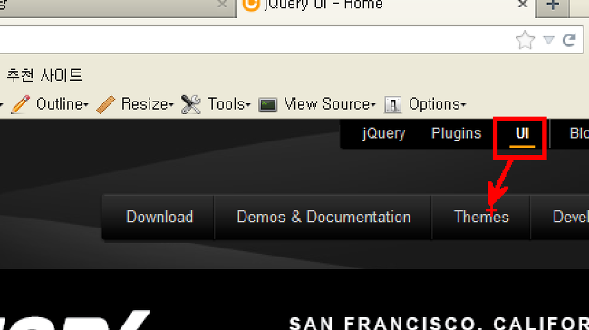The width and height of the screenshot is (589, 330).
Task: Select the Themes navigation item
Action: coord(481,217)
